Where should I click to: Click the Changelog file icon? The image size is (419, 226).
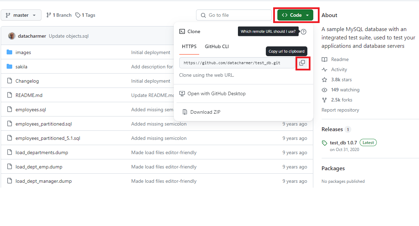tap(9, 81)
